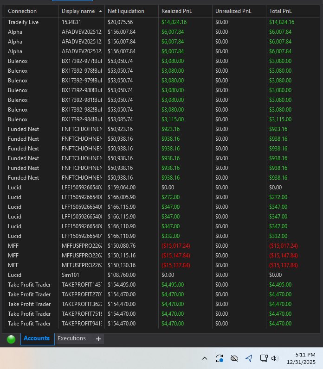Click Unrealized PnL $0.00 in the Tradeify Live row
Screen dimensions: 323x369
[x=221, y=22]
